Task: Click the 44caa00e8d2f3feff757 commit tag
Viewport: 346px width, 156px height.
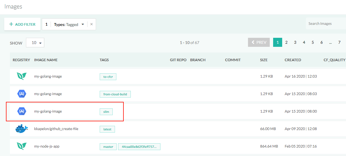Action: [x=139, y=147]
